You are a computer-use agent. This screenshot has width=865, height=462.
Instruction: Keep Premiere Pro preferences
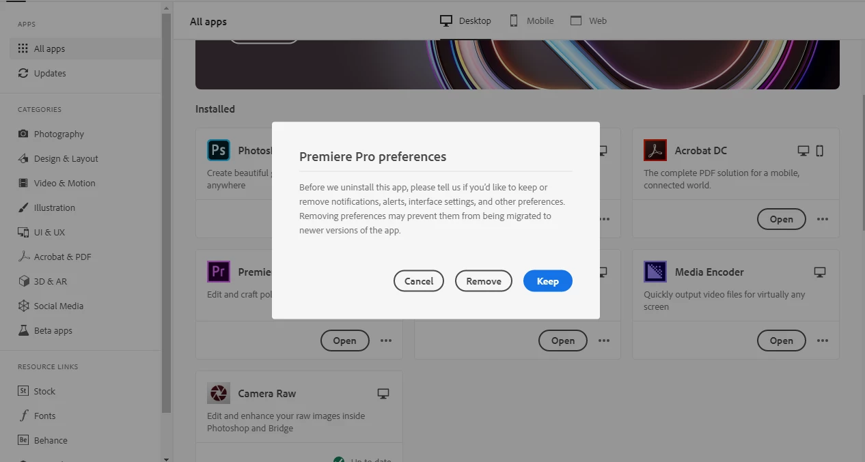tap(547, 281)
